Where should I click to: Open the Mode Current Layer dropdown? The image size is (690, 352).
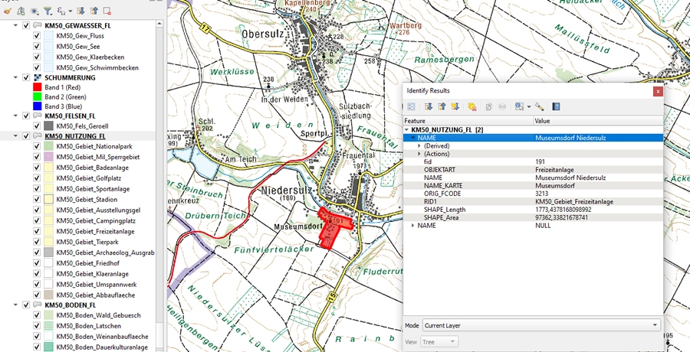tap(541, 326)
